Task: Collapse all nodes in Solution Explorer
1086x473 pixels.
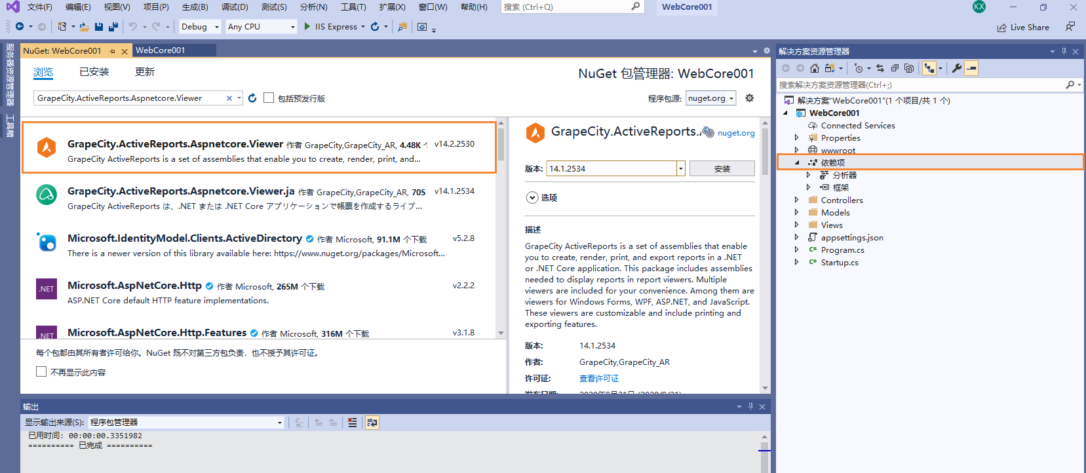Action: pos(895,68)
